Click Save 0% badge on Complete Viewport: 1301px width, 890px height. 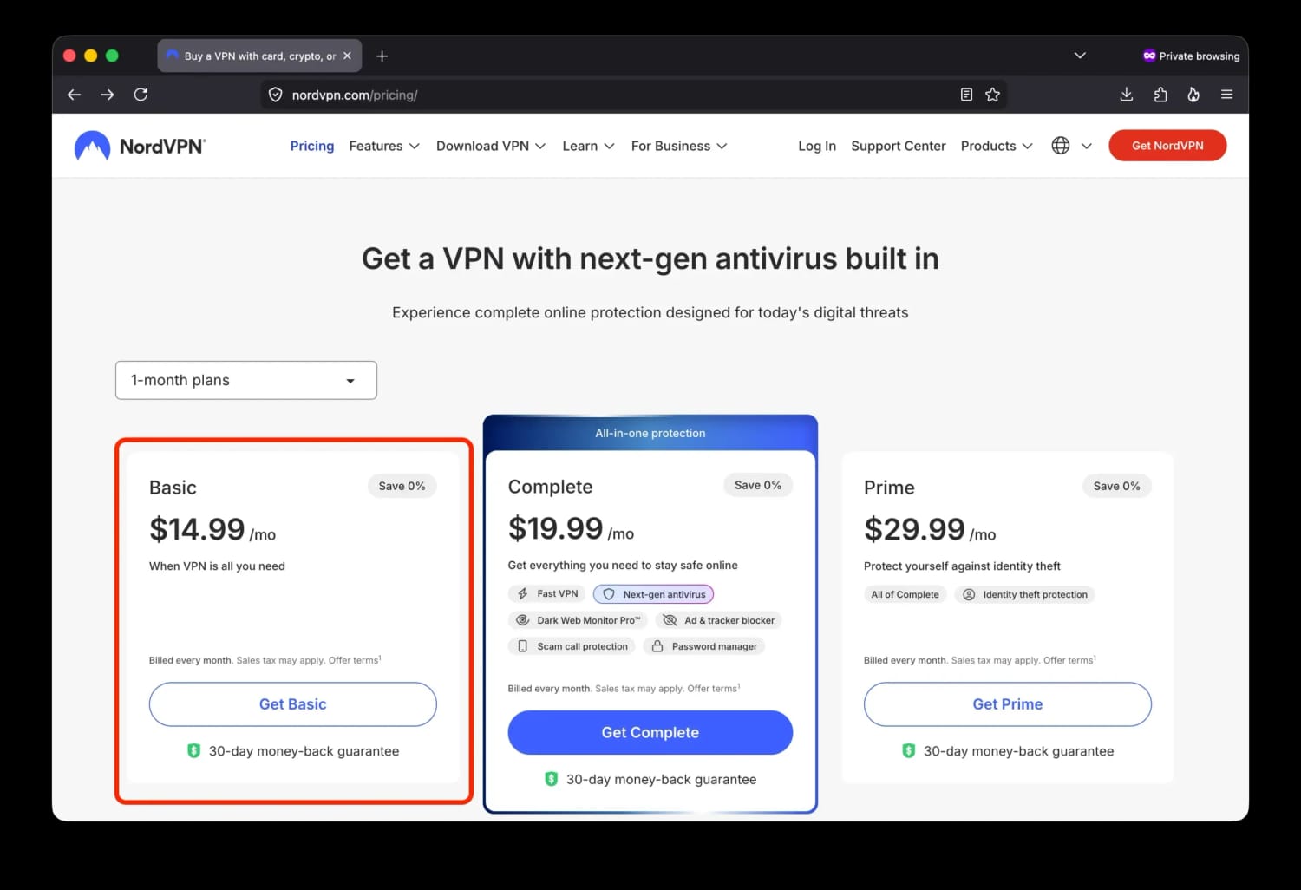pyautogui.click(x=758, y=485)
